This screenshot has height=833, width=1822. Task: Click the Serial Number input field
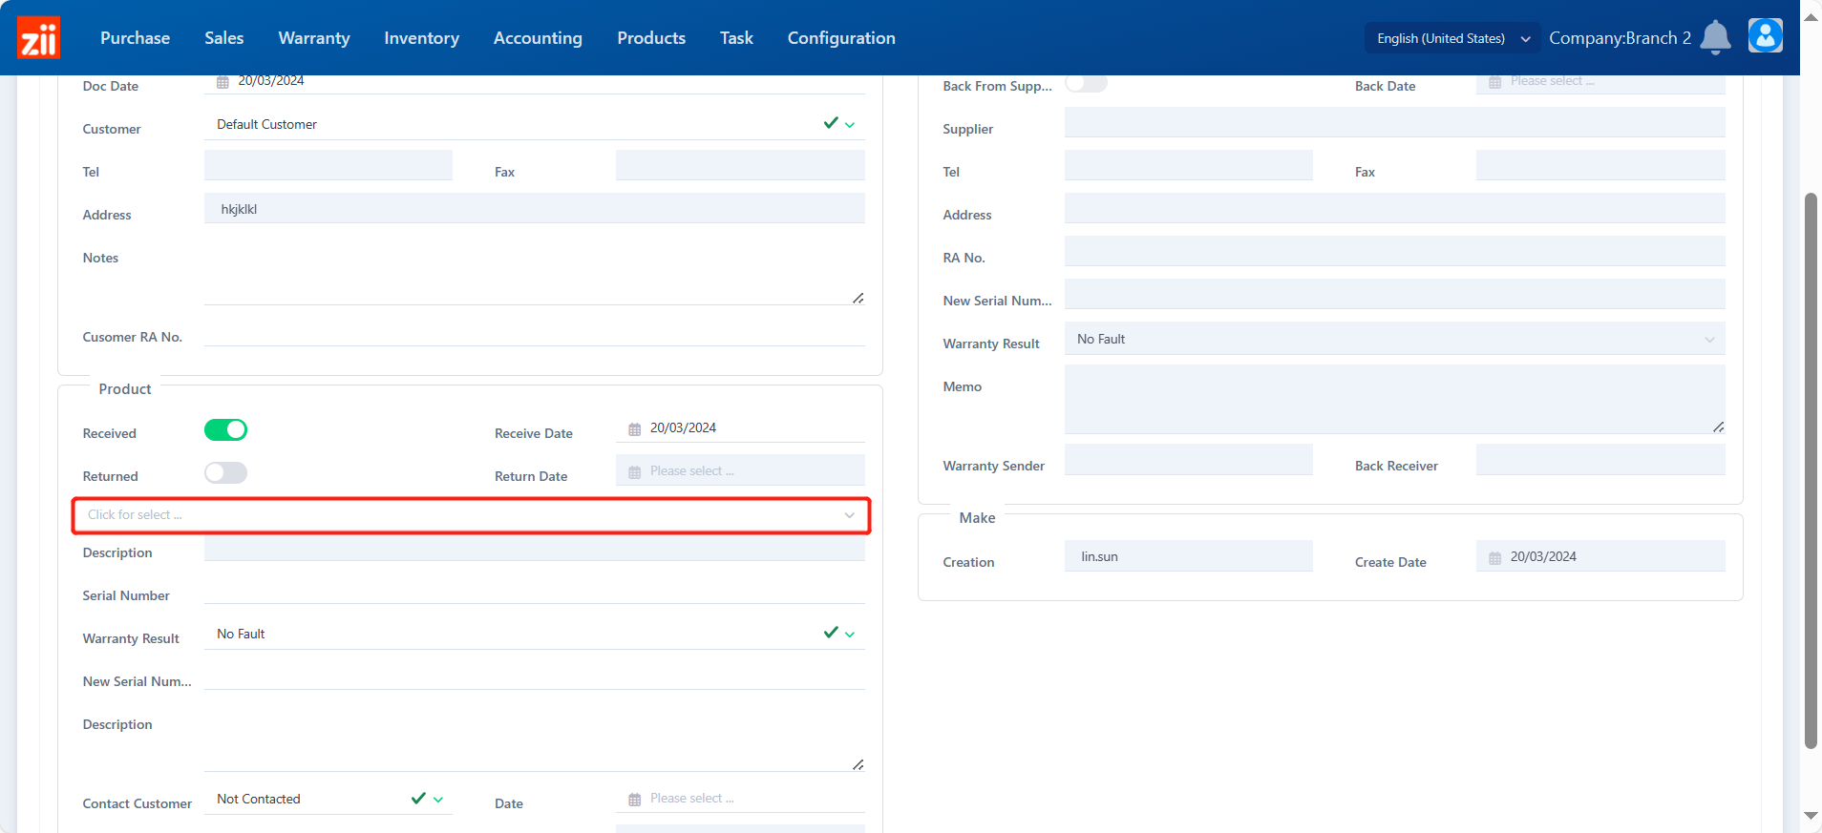535,590
